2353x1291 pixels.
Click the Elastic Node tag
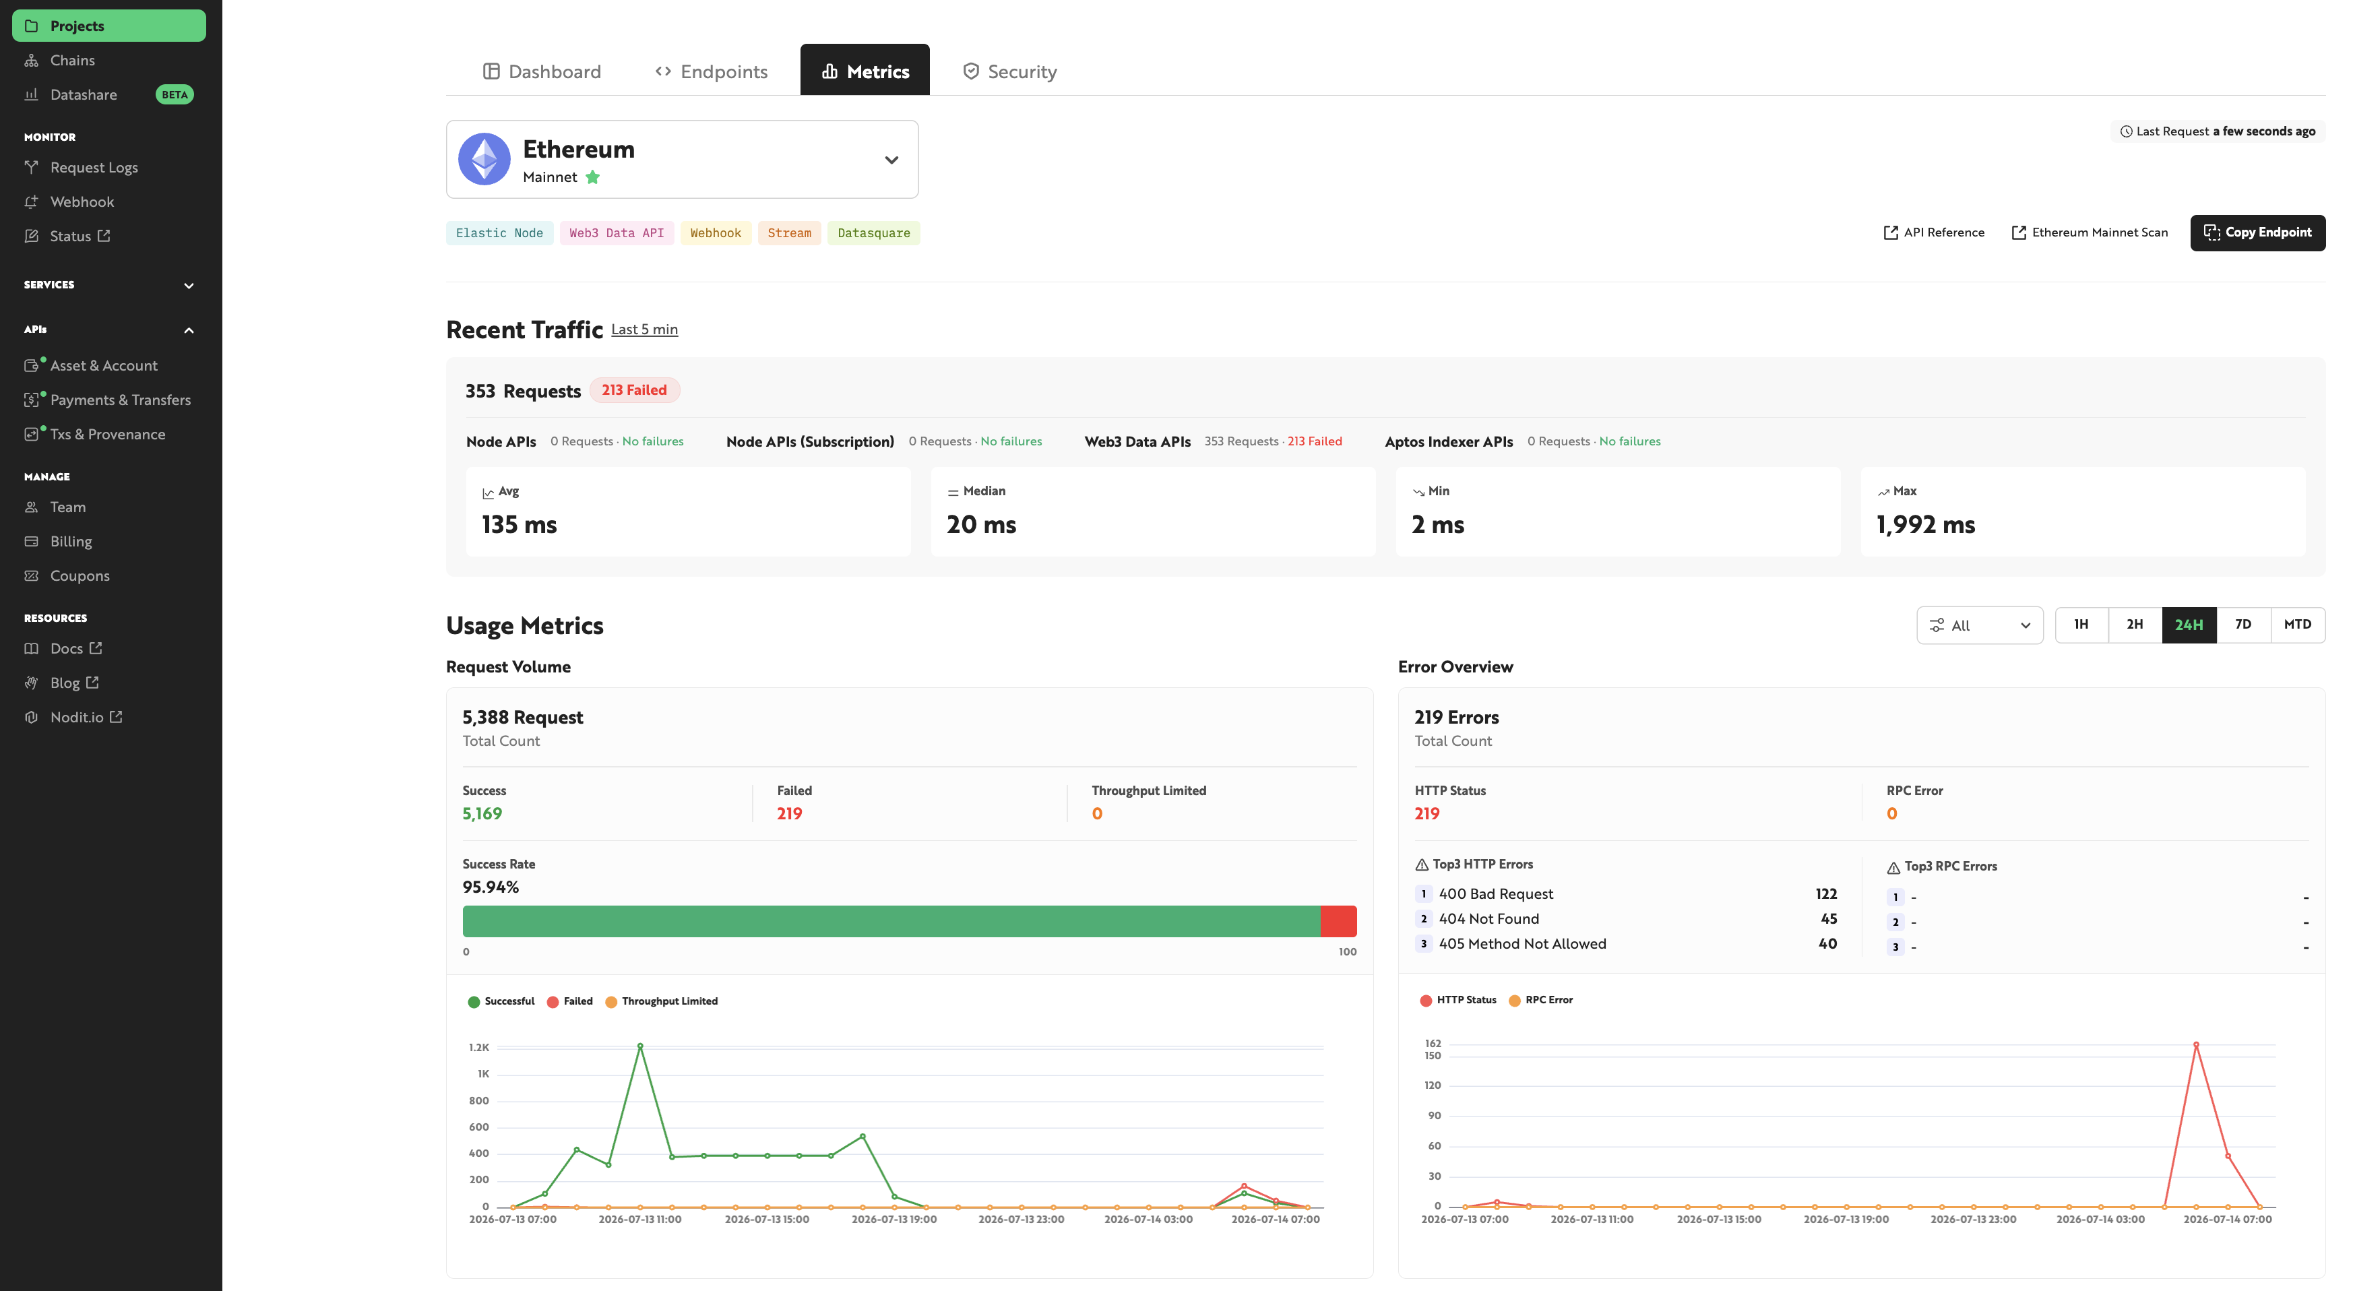[500, 233]
